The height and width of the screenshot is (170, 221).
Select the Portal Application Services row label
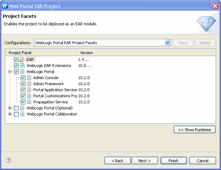click(x=55, y=90)
